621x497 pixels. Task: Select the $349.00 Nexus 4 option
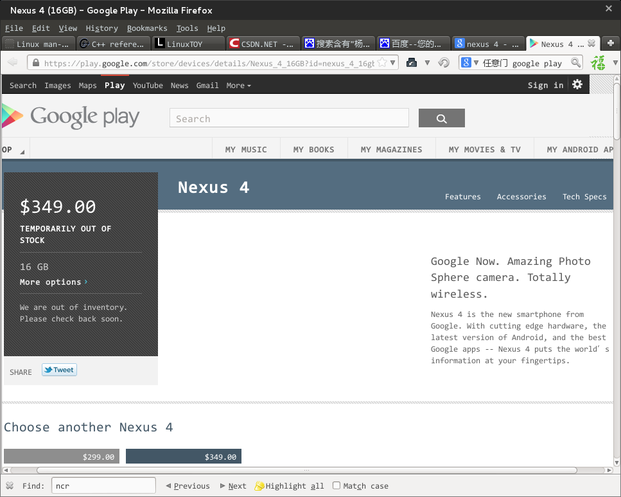pos(184,456)
